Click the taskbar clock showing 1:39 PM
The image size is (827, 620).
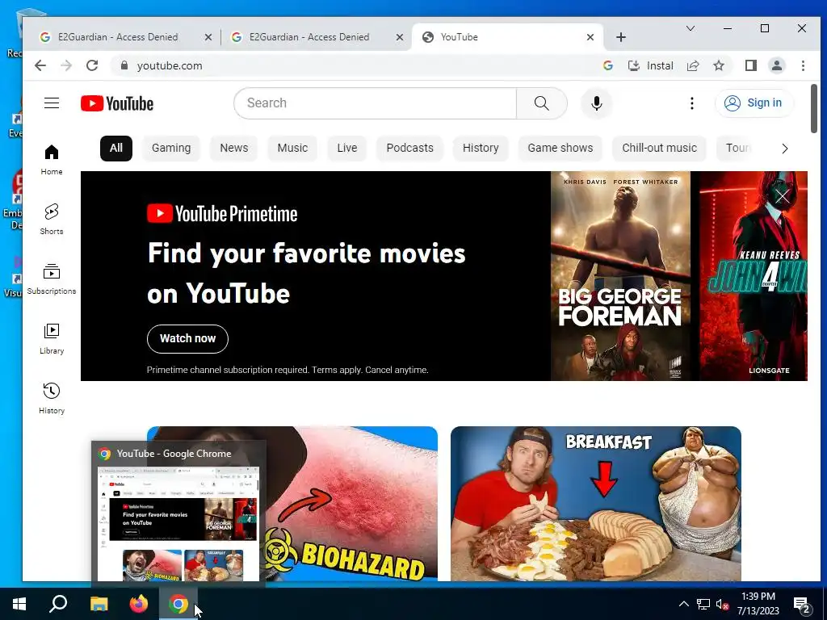pyautogui.click(x=758, y=604)
